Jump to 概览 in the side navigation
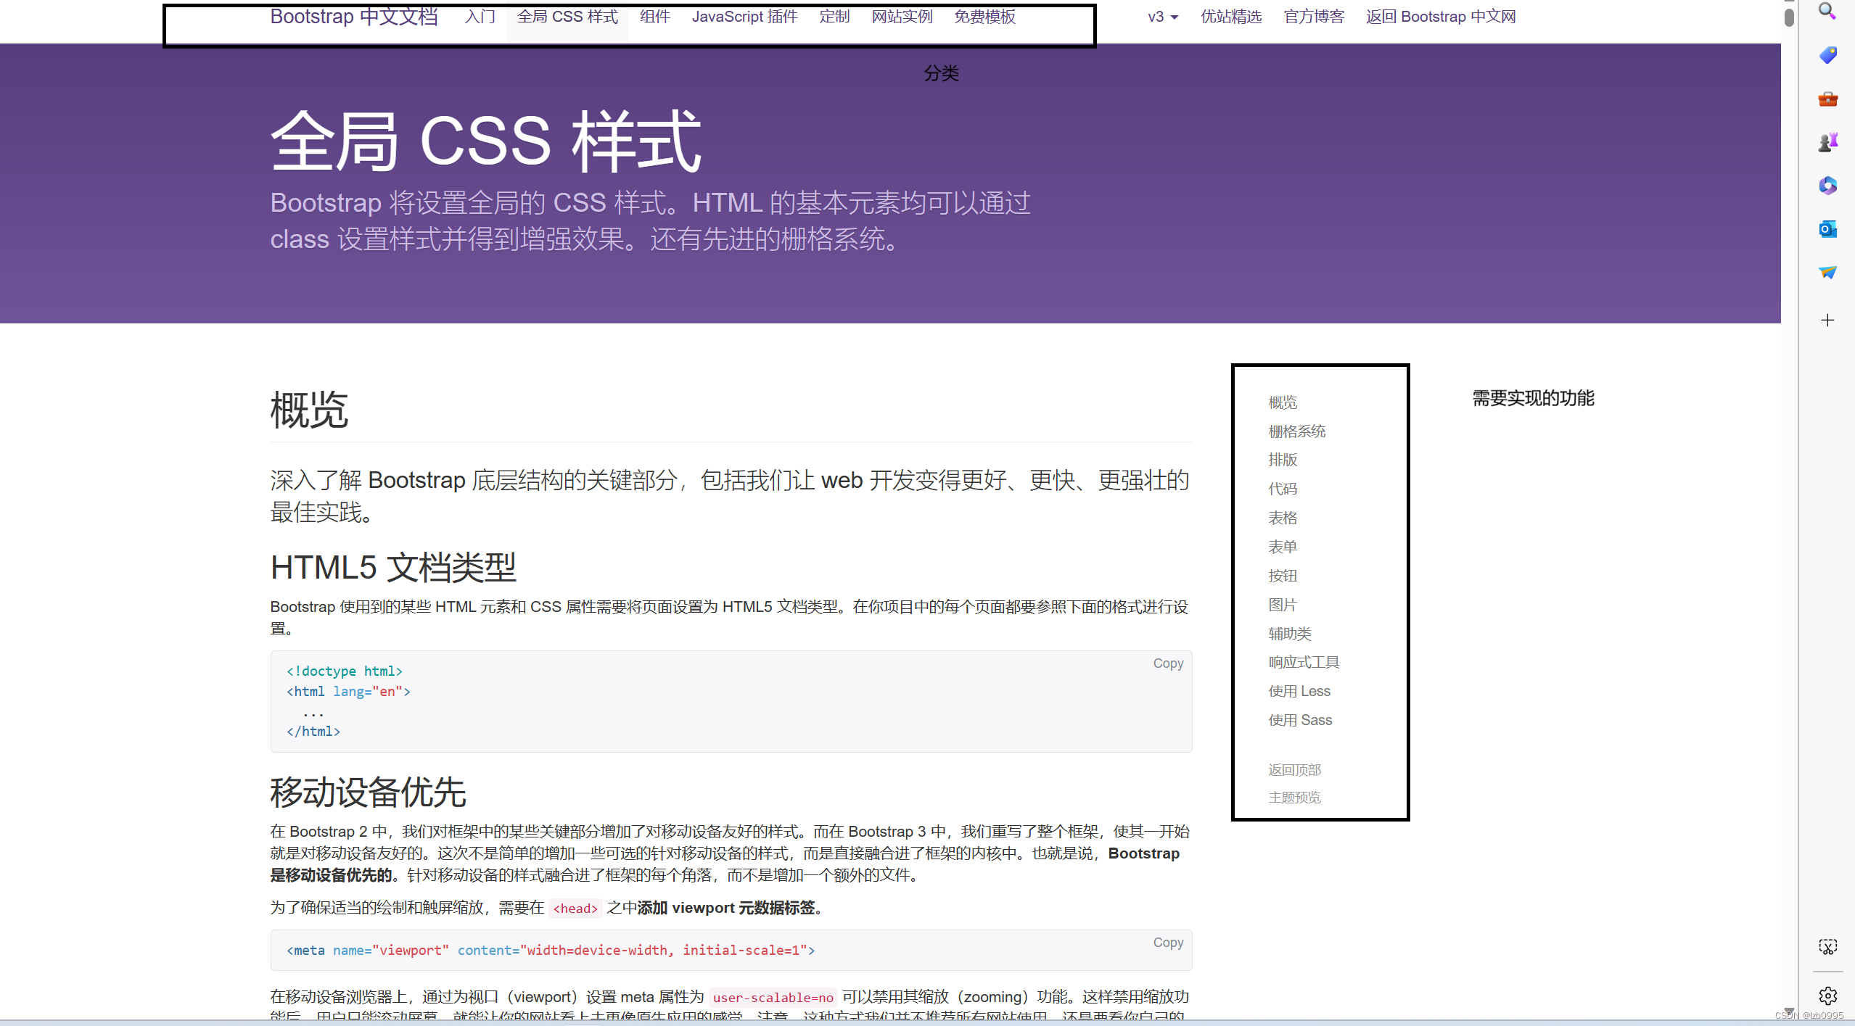1855x1026 pixels. (x=1283, y=402)
